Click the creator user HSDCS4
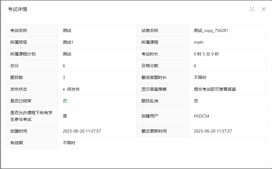Screen dimensions: 272x169 (202, 116)
